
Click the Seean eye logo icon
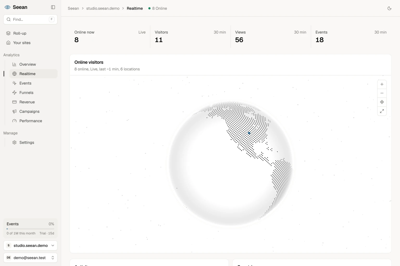pos(8,7)
